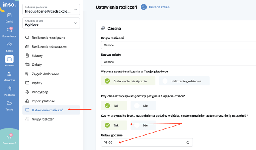The width and height of the screenshot is (256, 150).
Task: Open the Historia zmian link
Action: click(x=159, y=7)
